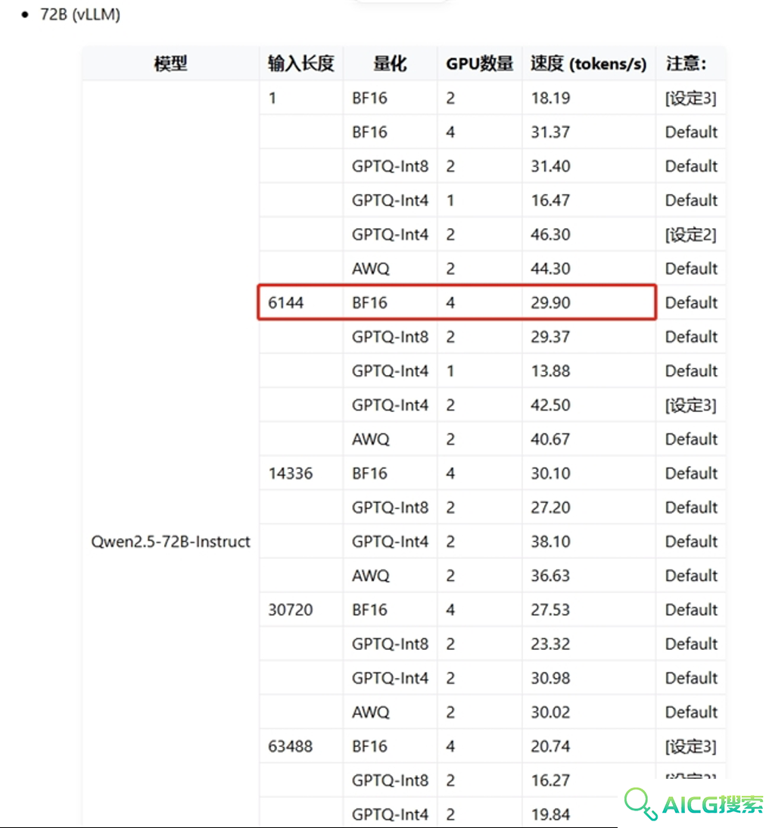The height and width of the screenshot is (828, 769).
Task: Click [设定3] in the 20.74 speed row
Action: [690, 746]
